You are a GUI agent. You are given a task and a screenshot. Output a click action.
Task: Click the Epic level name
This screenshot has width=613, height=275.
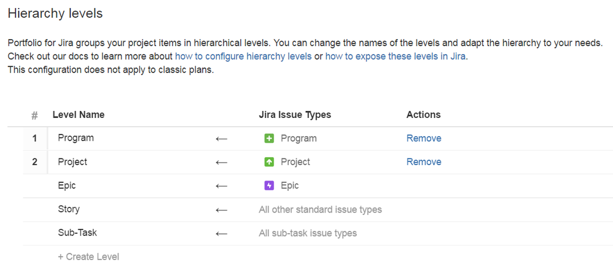tap(67, 185)
